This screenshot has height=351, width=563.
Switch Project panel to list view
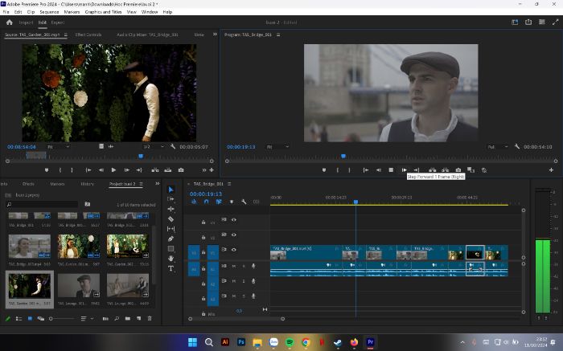pos(18,318)
